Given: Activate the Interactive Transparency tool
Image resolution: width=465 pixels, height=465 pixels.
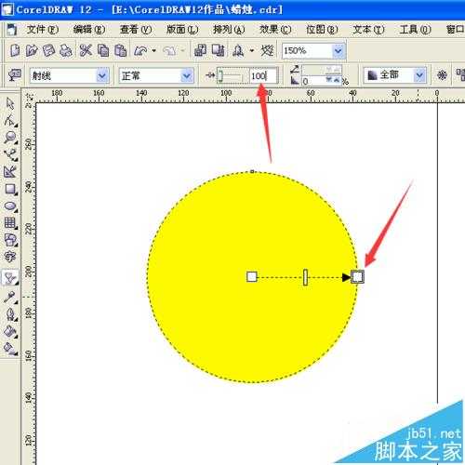Looking at the screenshot, I should click(9, 277).
